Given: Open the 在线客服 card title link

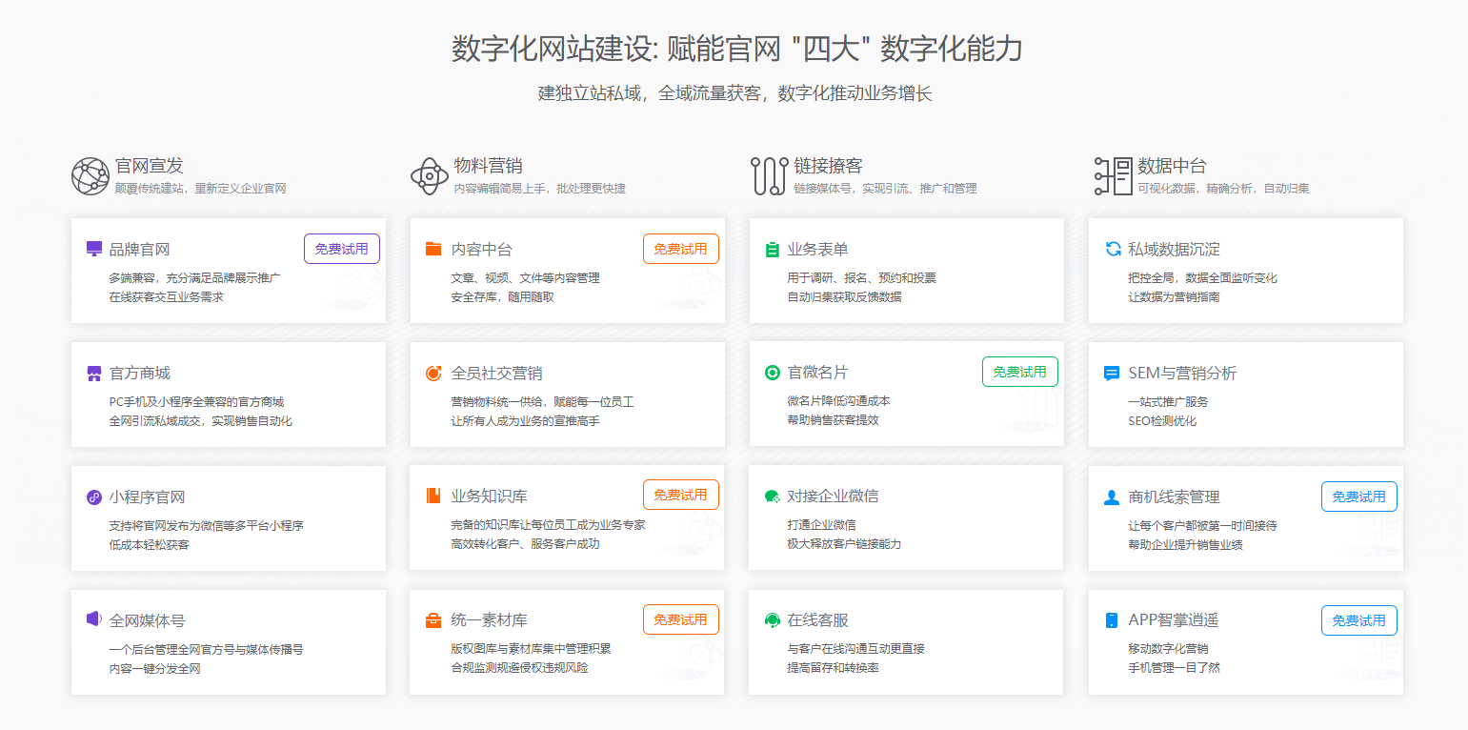Looking at the screenshot, I should click(x=817, y=620).
